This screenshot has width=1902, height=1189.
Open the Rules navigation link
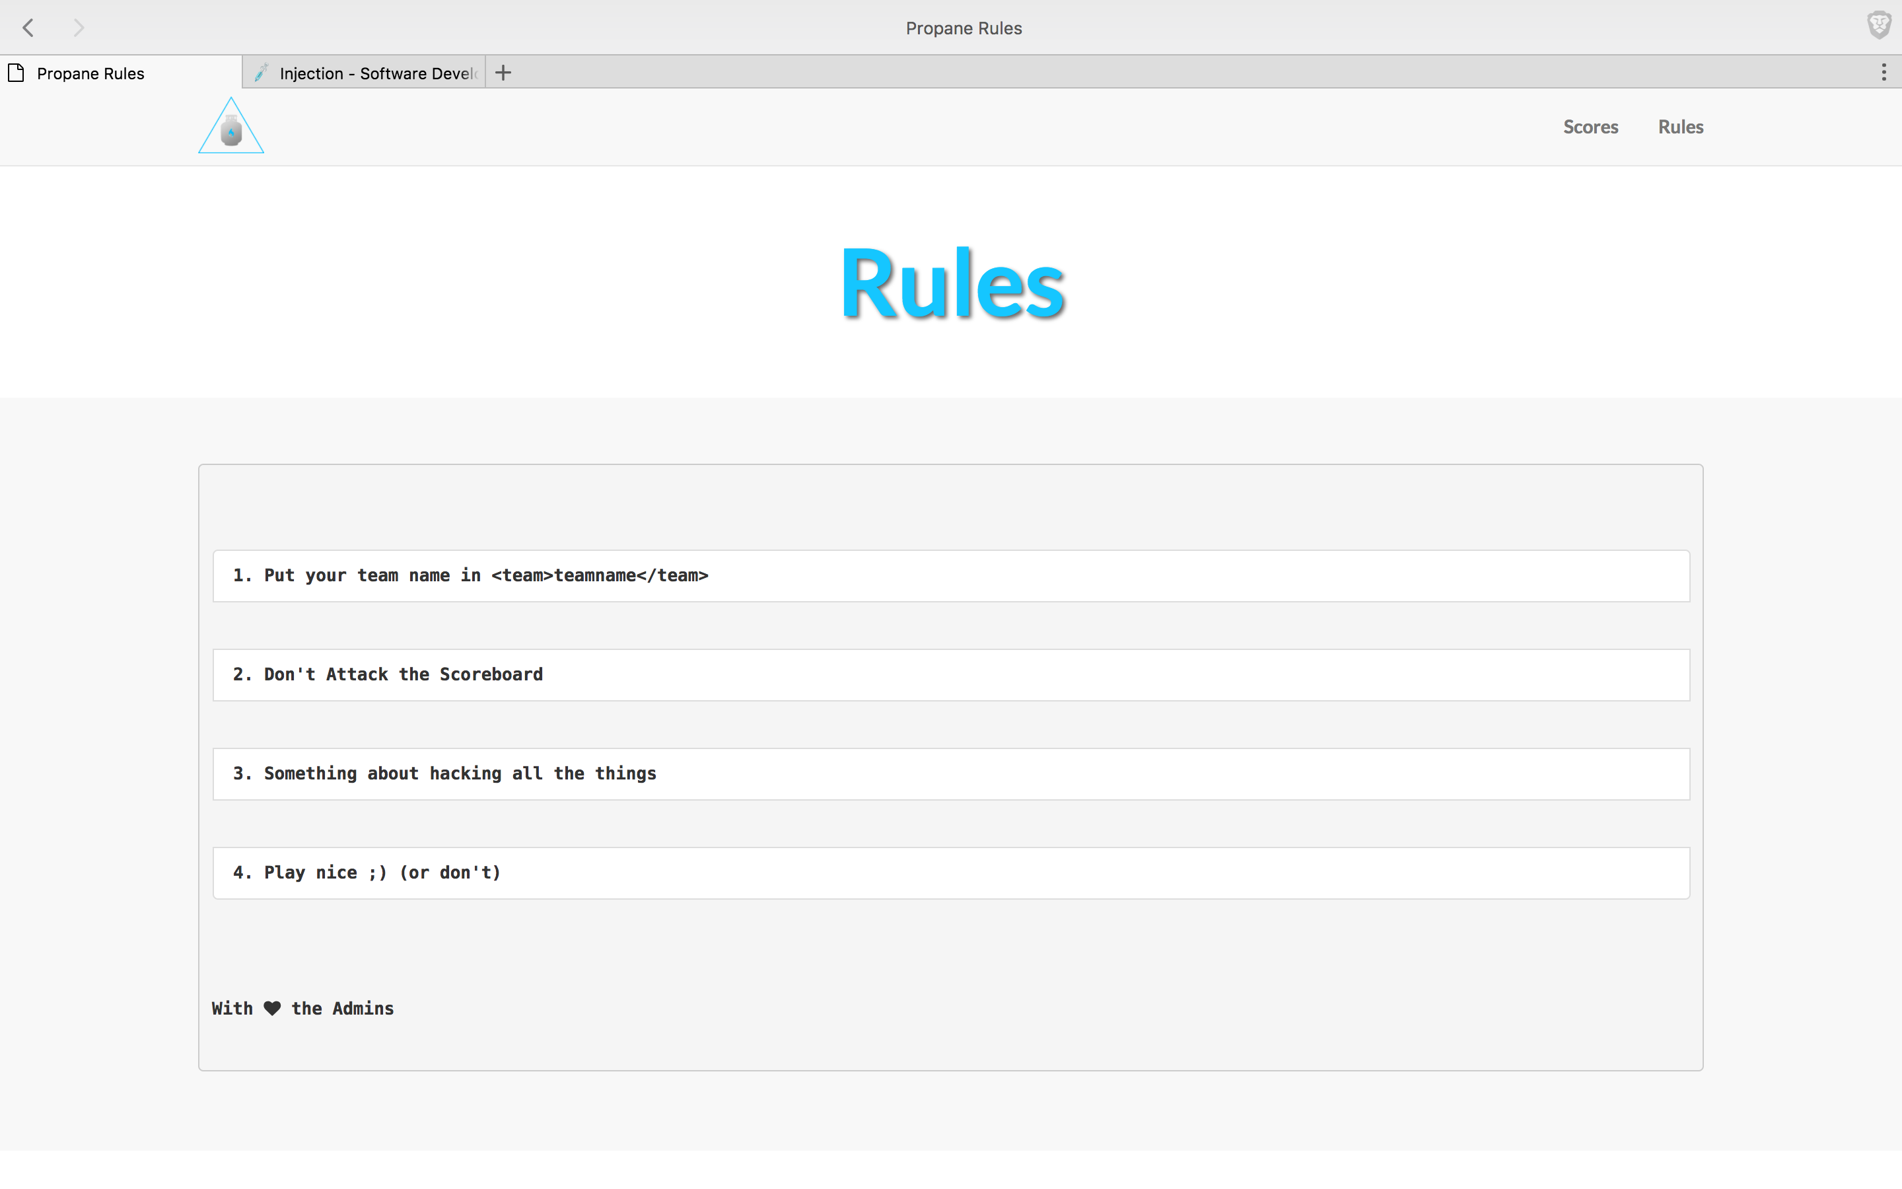click(1680, 127)
